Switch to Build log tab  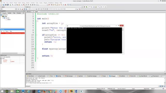pos(59,76)
